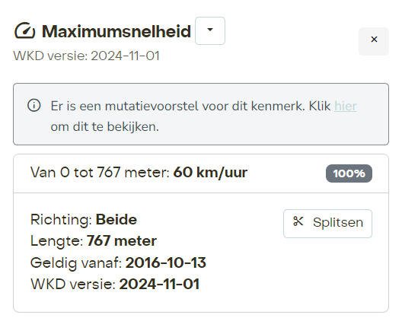
Task: Click the scissors icon in Splitsen
Action: pyautogui.click(x=298, y=221)
